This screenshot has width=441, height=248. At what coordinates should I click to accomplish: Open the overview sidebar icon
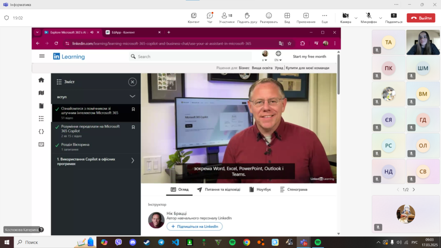(x=41, y=145)
